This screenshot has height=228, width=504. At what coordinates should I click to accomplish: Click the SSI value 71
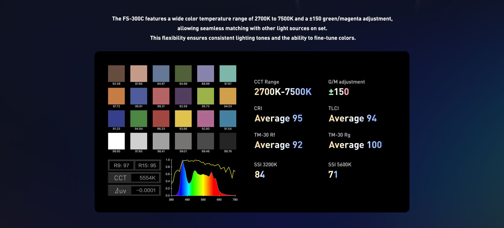click(333, 175)
